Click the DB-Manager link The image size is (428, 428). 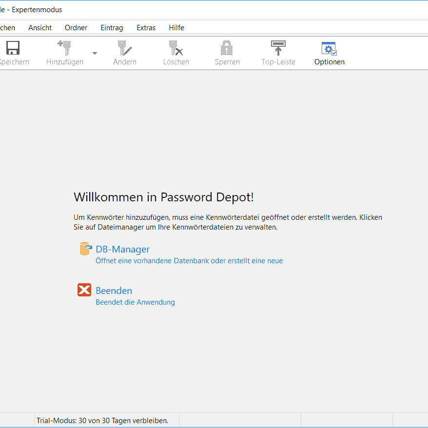pyautogui.click(x=122, y=249)
